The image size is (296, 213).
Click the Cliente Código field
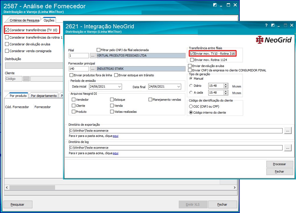point(14,79)
